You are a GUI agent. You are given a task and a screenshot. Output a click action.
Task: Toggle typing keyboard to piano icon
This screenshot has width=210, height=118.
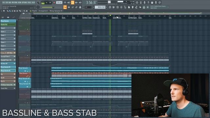(x=65, y=7)
